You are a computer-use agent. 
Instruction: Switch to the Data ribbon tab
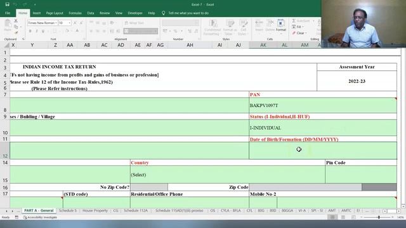[x=91, y=13]
